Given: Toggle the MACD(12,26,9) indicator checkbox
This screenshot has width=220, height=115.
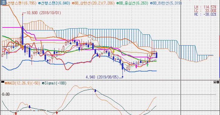Looking at the screenshot, I should (6, 83).
